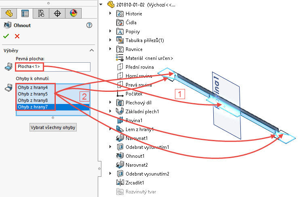The width and height of the screenshot is (303, 197).
Task: Open the ConfigurationManager tab
Action: (x=41, y=13)
